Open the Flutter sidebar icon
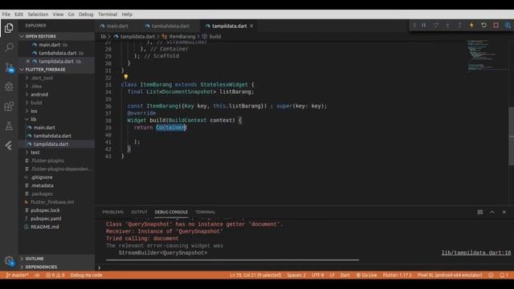 point(9,145)
